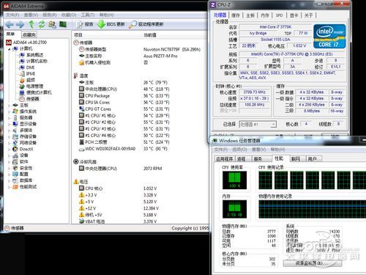Go back with AIDA64 back arrow

[10, 24]
